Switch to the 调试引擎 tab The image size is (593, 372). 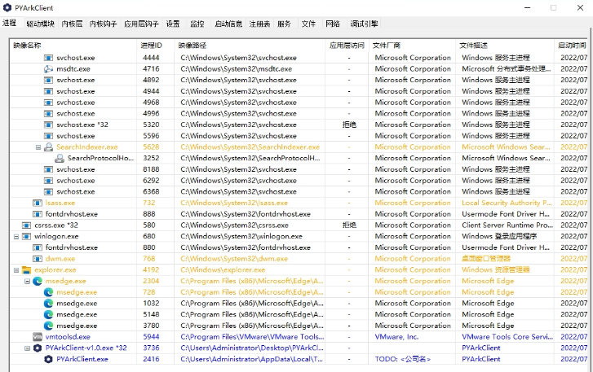coord(364,24)
